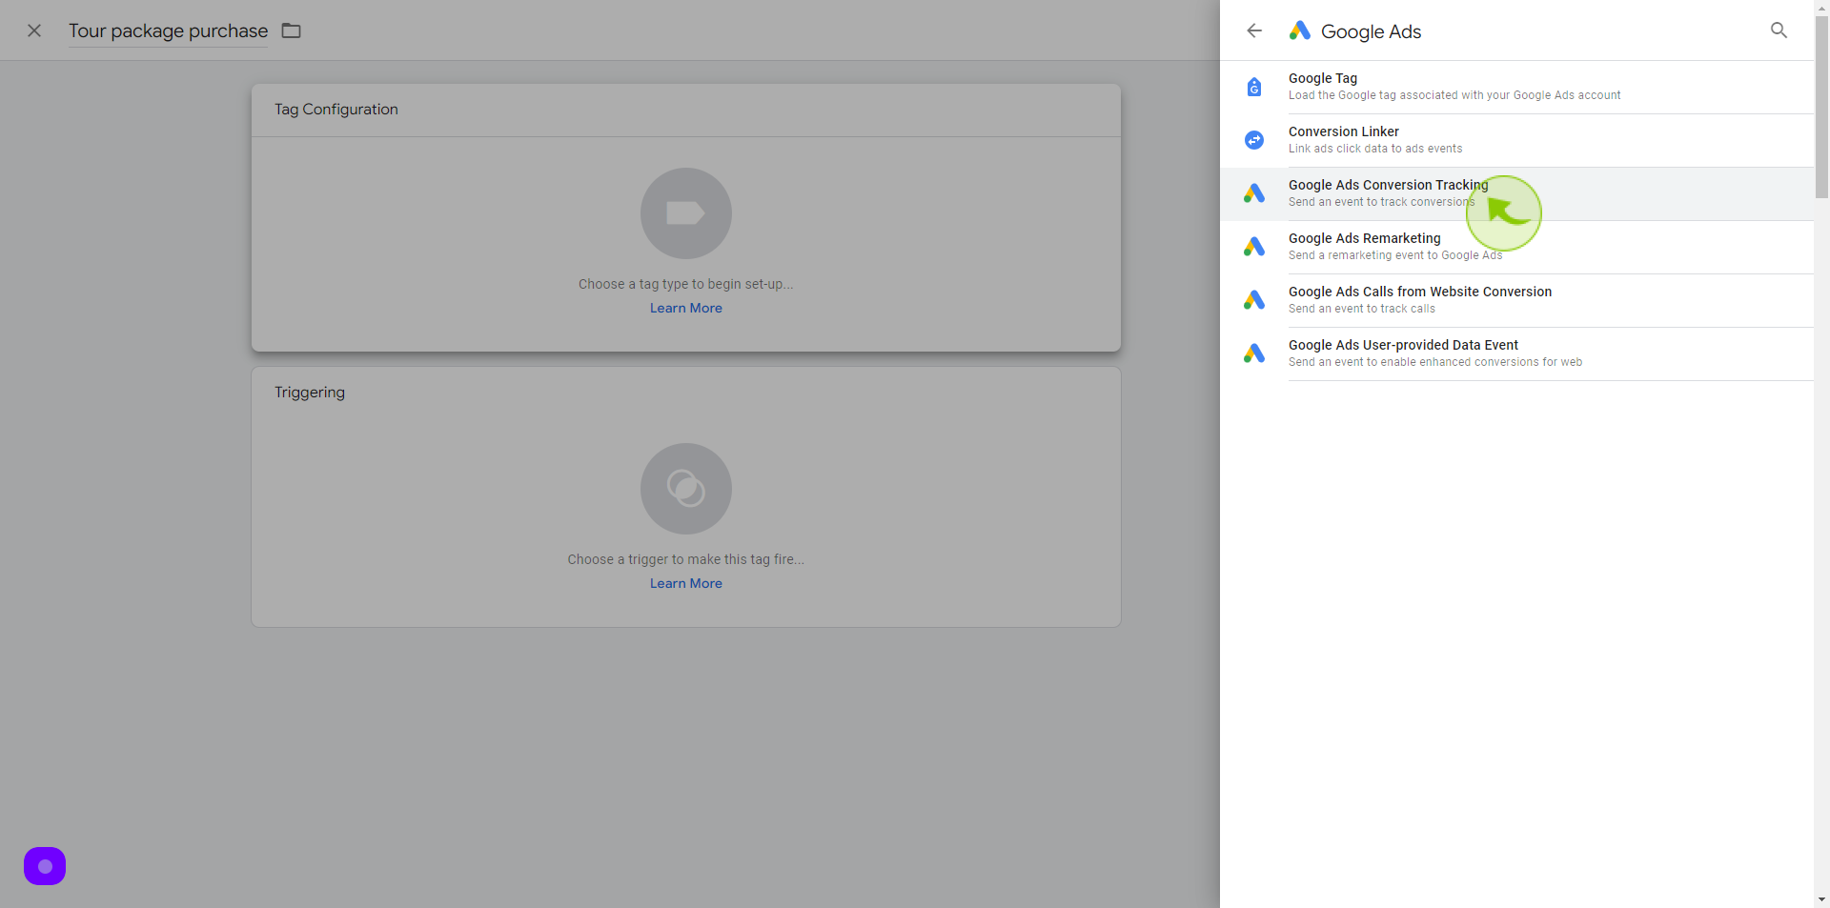Open Learn More under Triggering
The height and width of the screenshot is (908, 1830).
[686, 583]
